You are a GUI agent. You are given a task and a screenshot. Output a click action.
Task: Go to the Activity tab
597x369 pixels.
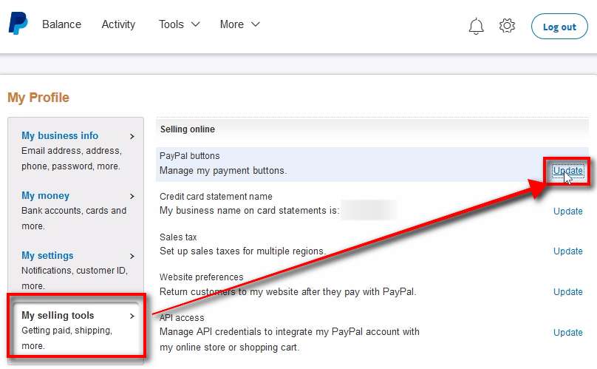point(118,24)
